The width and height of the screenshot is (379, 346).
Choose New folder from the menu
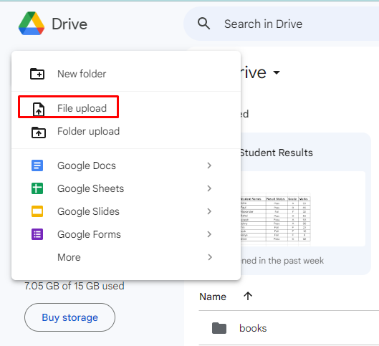126,74
